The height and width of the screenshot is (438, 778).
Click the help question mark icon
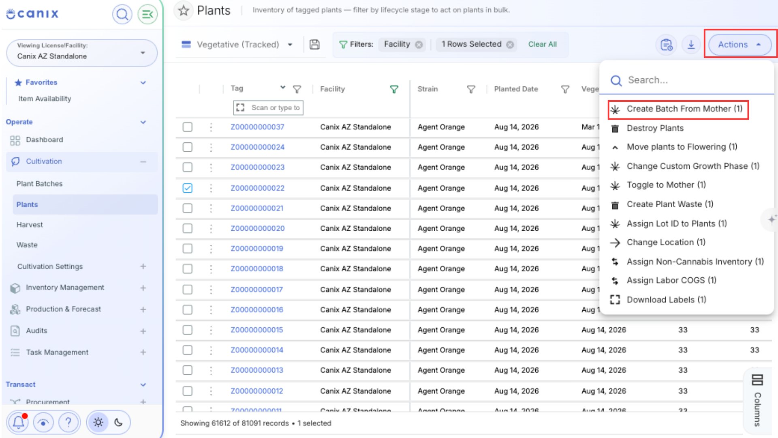coord(68,423)
